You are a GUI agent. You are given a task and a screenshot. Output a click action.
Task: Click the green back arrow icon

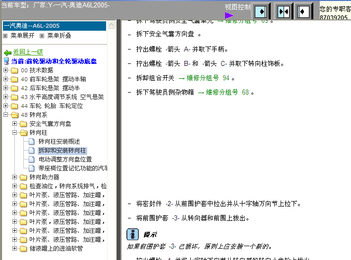pos(7,53)
